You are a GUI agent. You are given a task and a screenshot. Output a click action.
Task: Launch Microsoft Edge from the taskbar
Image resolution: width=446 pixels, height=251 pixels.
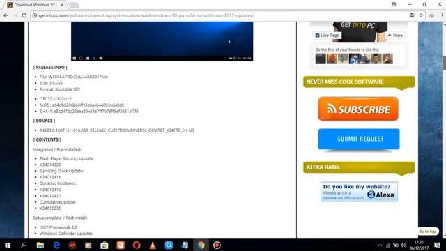pyautogui.click(x=56, y=245)
